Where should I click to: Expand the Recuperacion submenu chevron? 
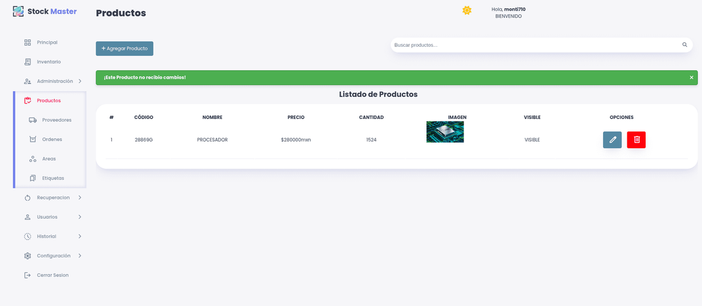pyautogui.click(x=80, y=198)
